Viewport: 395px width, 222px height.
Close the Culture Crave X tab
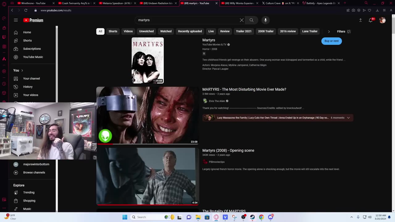298,3
